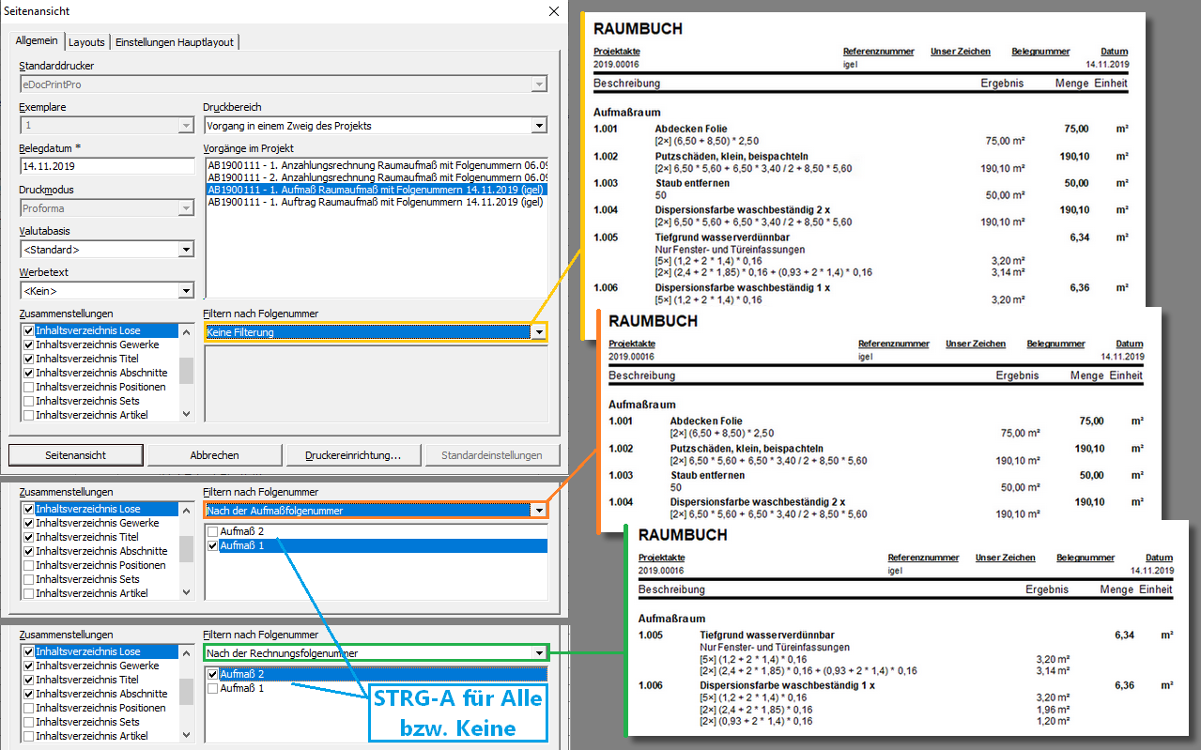
Task: Open Druckereinrichtung... printer setup
Action: [x=352, y=455]
